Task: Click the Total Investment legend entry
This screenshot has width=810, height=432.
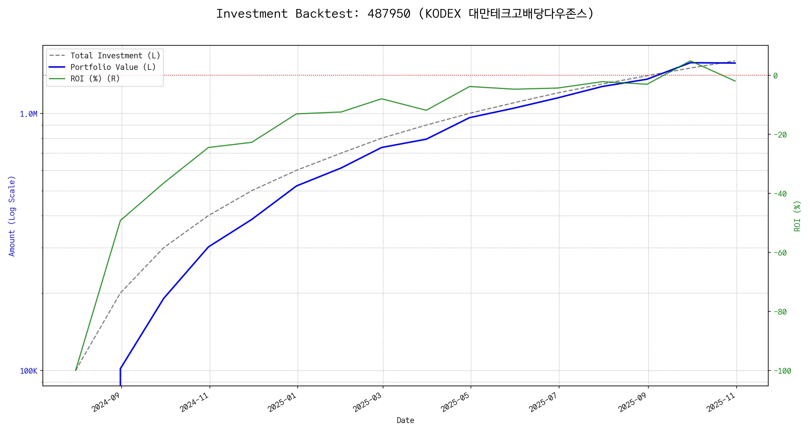Action: (x=115, y=56)
